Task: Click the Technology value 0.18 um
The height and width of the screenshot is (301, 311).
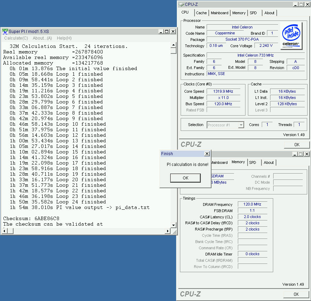Action: [216, 45]
